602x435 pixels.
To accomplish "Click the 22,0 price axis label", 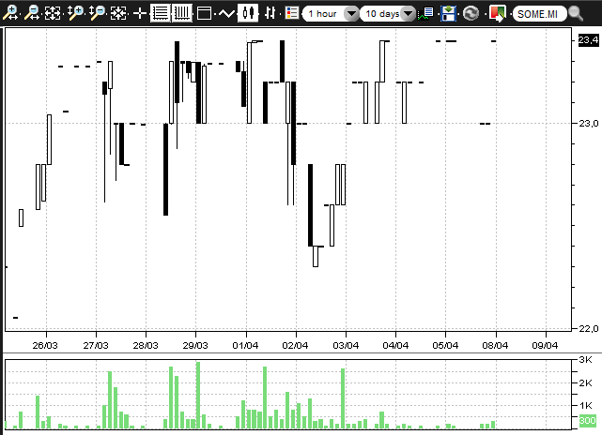I will (x=588, y=328).
